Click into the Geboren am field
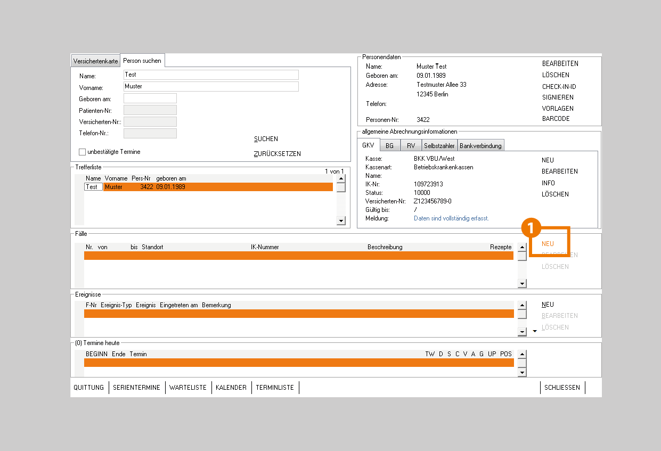The height and width of the screenshot is (451, 661). (150, 99)
